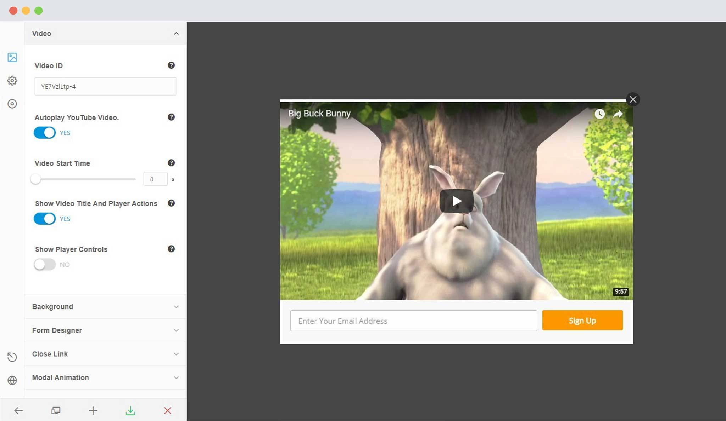726x421 pixels.
Task: Click the plus add icon
Action: pyautogui.click(x=93, y=410)
